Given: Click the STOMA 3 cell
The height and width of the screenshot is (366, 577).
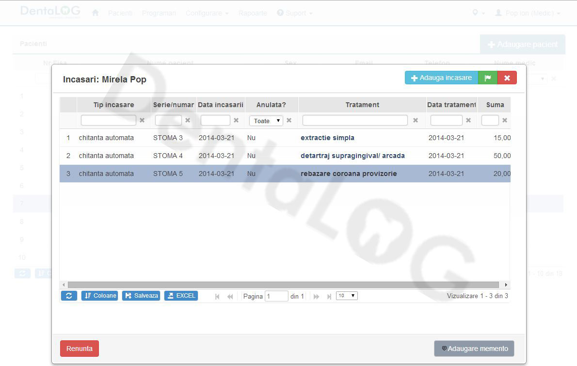Looking at the screenshot, I should tap(168, 138).
